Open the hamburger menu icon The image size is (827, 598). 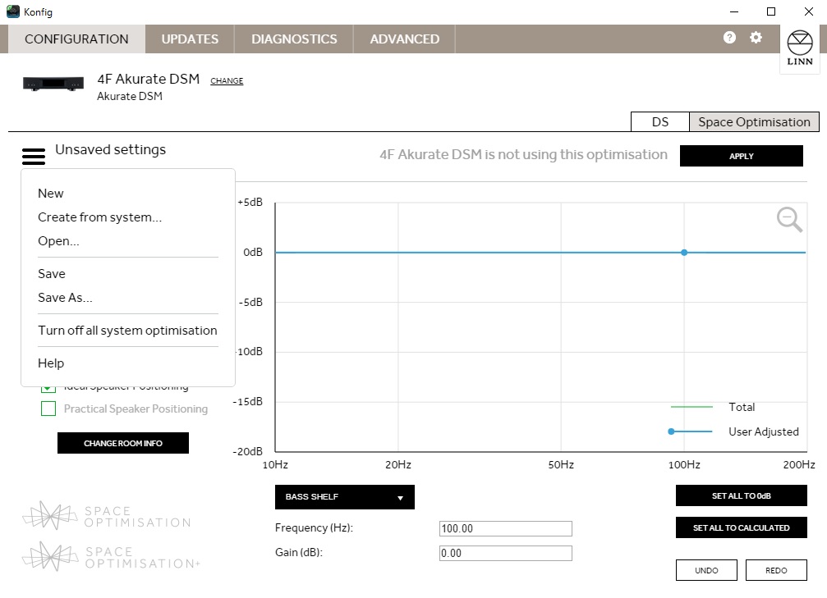pyautogui.click(x=34, y=157)
